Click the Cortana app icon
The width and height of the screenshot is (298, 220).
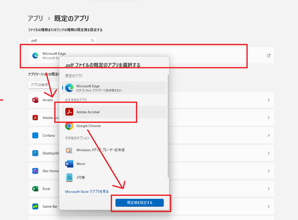(x=35, y=135)
